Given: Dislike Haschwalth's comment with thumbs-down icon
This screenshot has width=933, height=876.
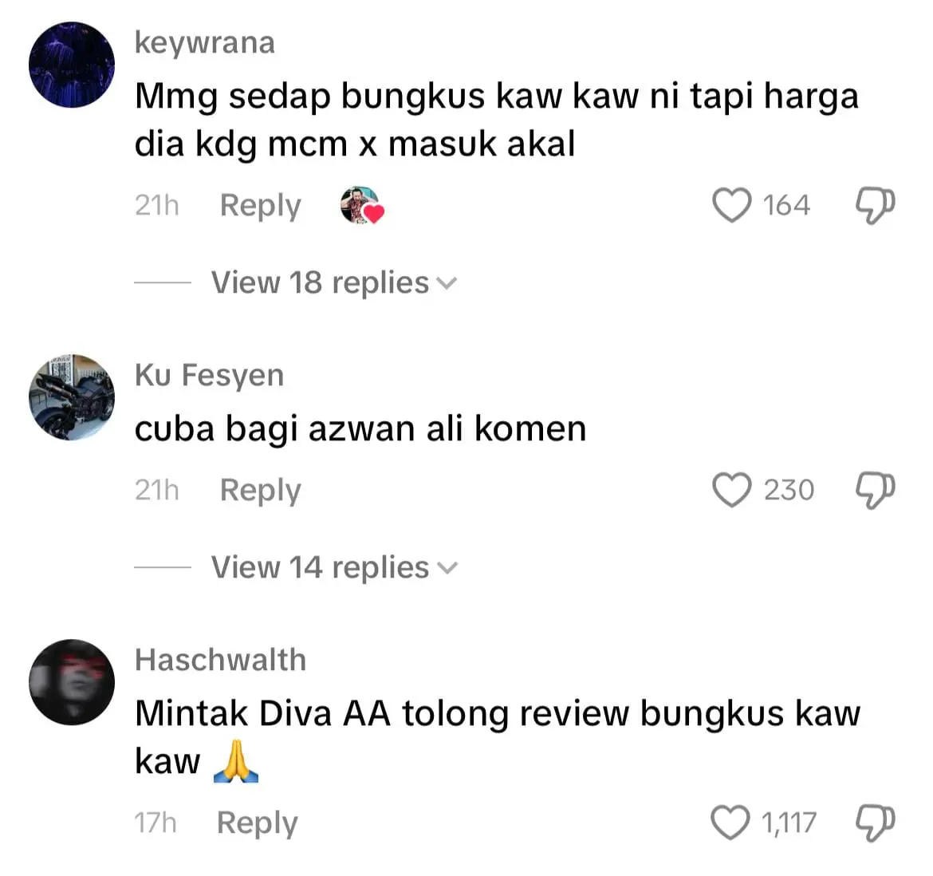Looking at the screenshot, I should click(x=876, y=823).
